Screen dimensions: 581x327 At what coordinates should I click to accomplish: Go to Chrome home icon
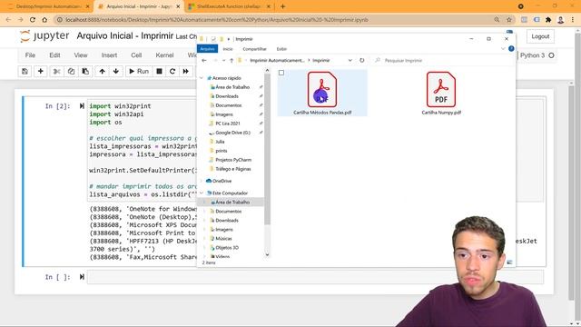[x=44, y=20]
